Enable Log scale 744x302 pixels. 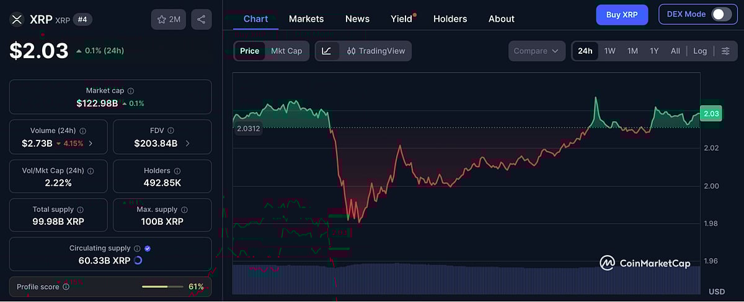pos(700,51)
